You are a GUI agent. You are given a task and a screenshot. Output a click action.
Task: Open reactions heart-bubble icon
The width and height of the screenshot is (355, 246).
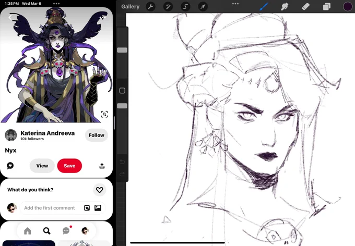[10, 166]
